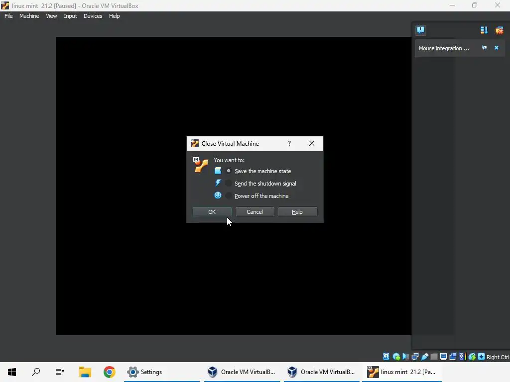Open the Machine menu
Image resolution: width=510 pixels, height=382 pixels.
tap(29, 16)
